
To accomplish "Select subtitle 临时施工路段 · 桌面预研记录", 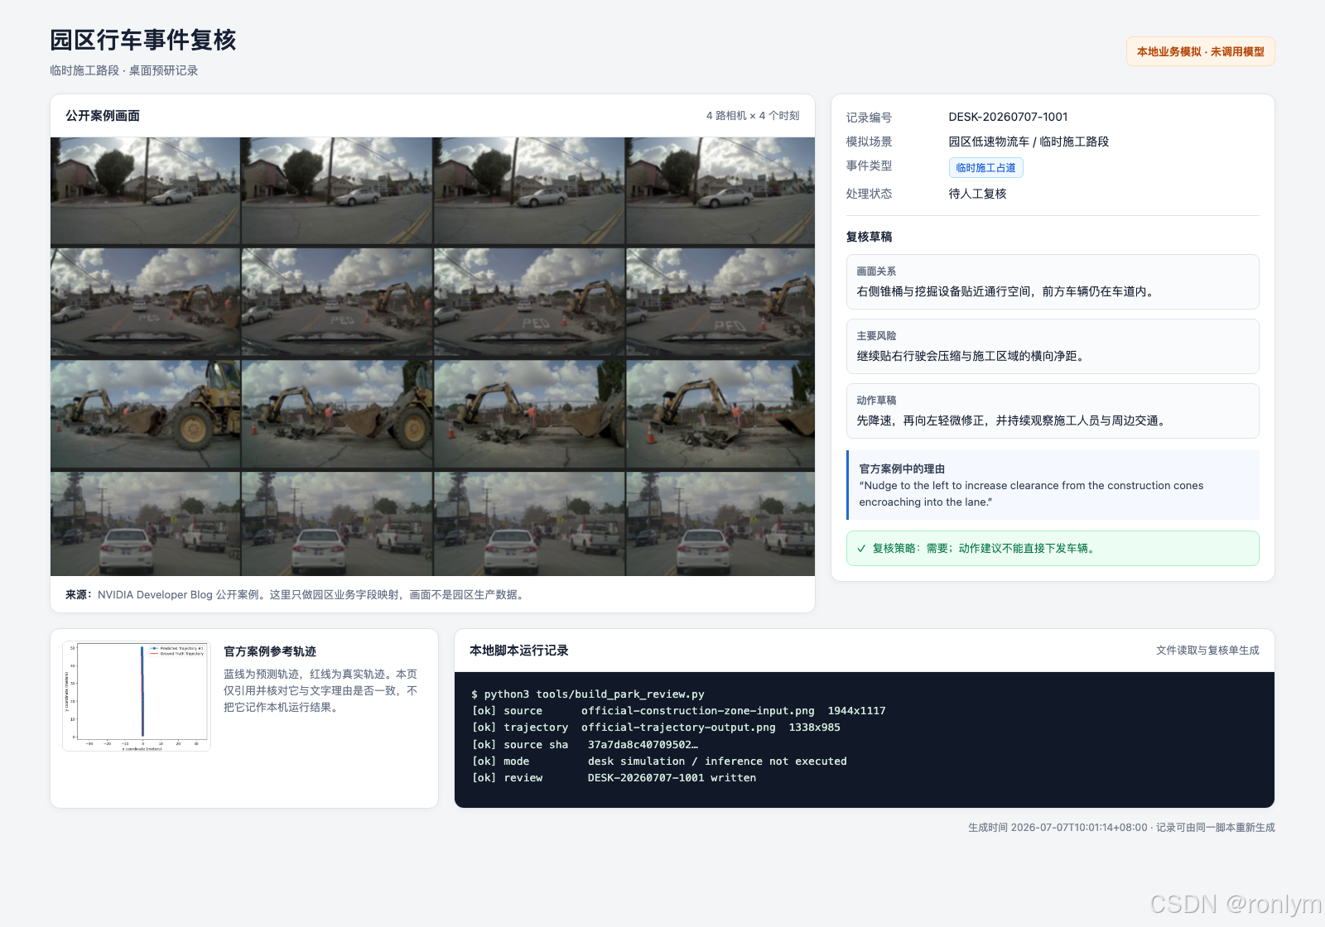I will [124, 70].
